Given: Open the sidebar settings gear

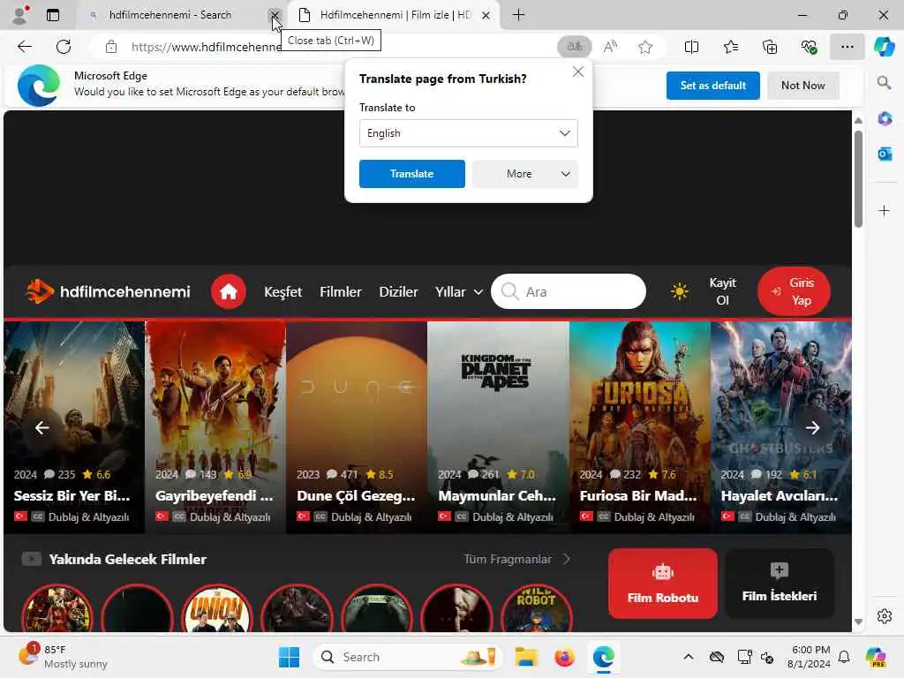Looking at the screenshot, I should click(x=885, y=616).
